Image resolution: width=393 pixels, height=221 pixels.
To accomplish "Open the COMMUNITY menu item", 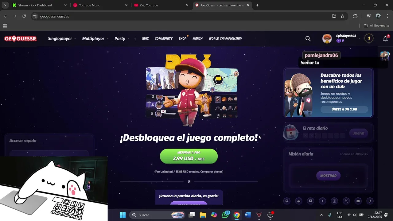I will (x=164, y=39).
